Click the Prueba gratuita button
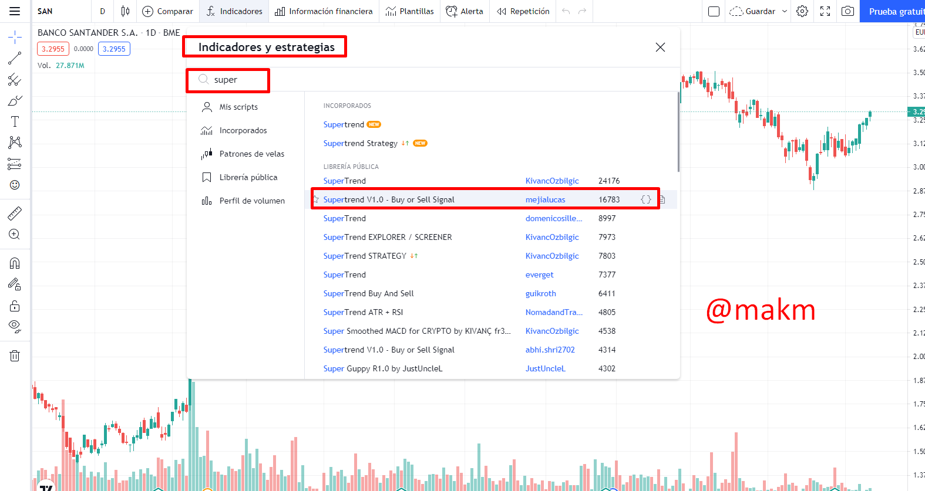Screen dimensions: 925x491 coord(893,11)
